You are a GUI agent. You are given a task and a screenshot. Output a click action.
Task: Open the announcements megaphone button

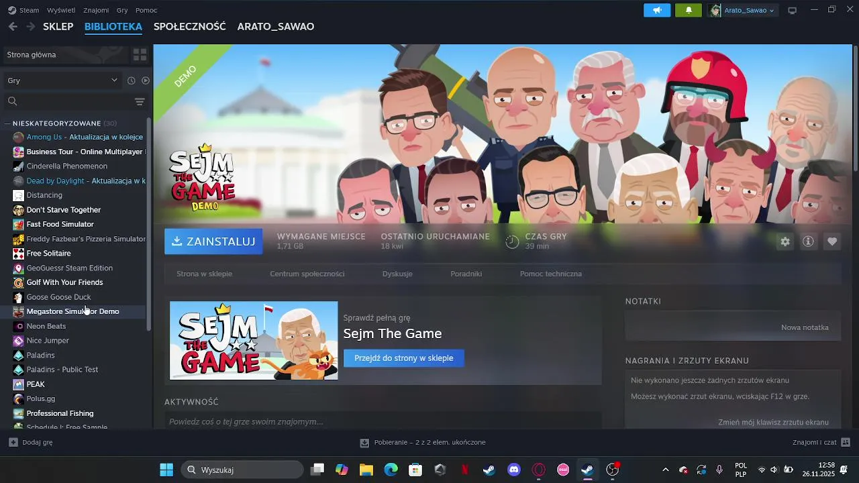click(x=657, y=10)
